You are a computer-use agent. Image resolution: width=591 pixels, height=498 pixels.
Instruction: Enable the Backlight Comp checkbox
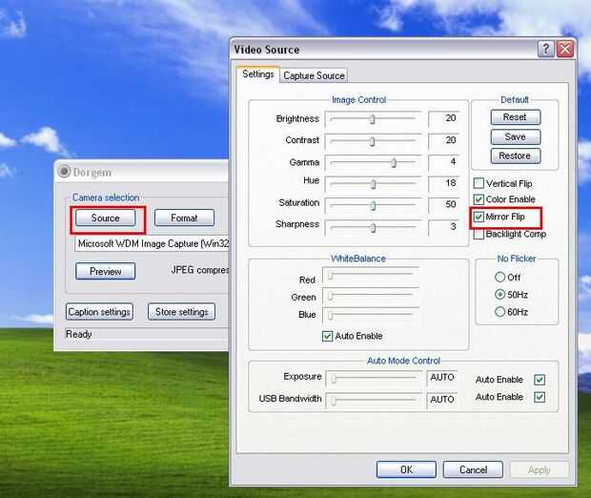point(479,235)
